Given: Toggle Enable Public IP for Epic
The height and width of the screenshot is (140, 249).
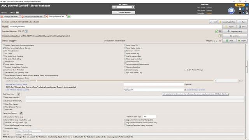Looking at the screenshot, I should [x=185, y=70].
